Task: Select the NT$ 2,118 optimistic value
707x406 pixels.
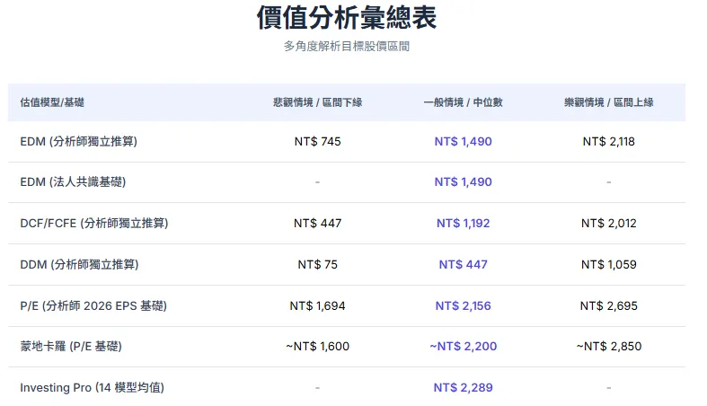Action: 608,141
